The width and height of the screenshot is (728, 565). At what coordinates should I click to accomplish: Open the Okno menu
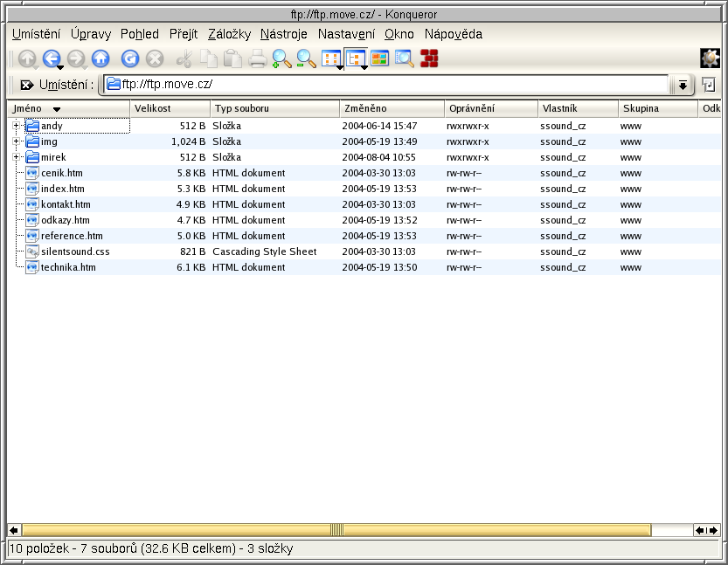tap(399, 34)
